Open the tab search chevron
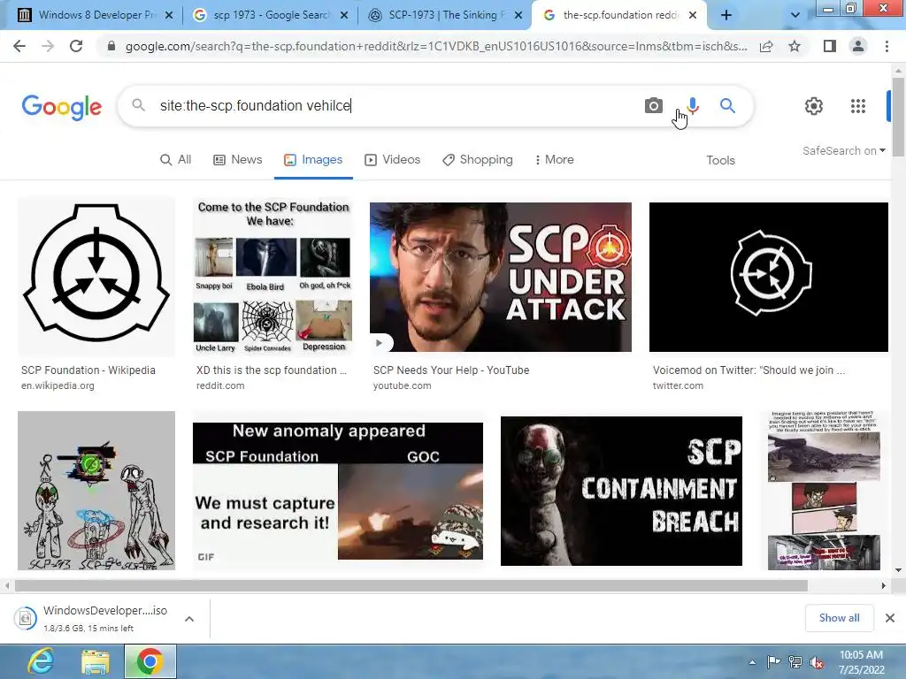This screenshot has height=679, width=906. click(795, 16)
